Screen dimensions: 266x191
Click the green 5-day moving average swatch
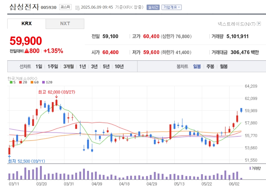pos(11,82)
